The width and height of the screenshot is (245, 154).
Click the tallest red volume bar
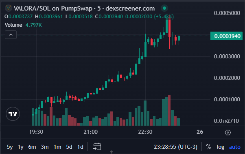(169, 110)
